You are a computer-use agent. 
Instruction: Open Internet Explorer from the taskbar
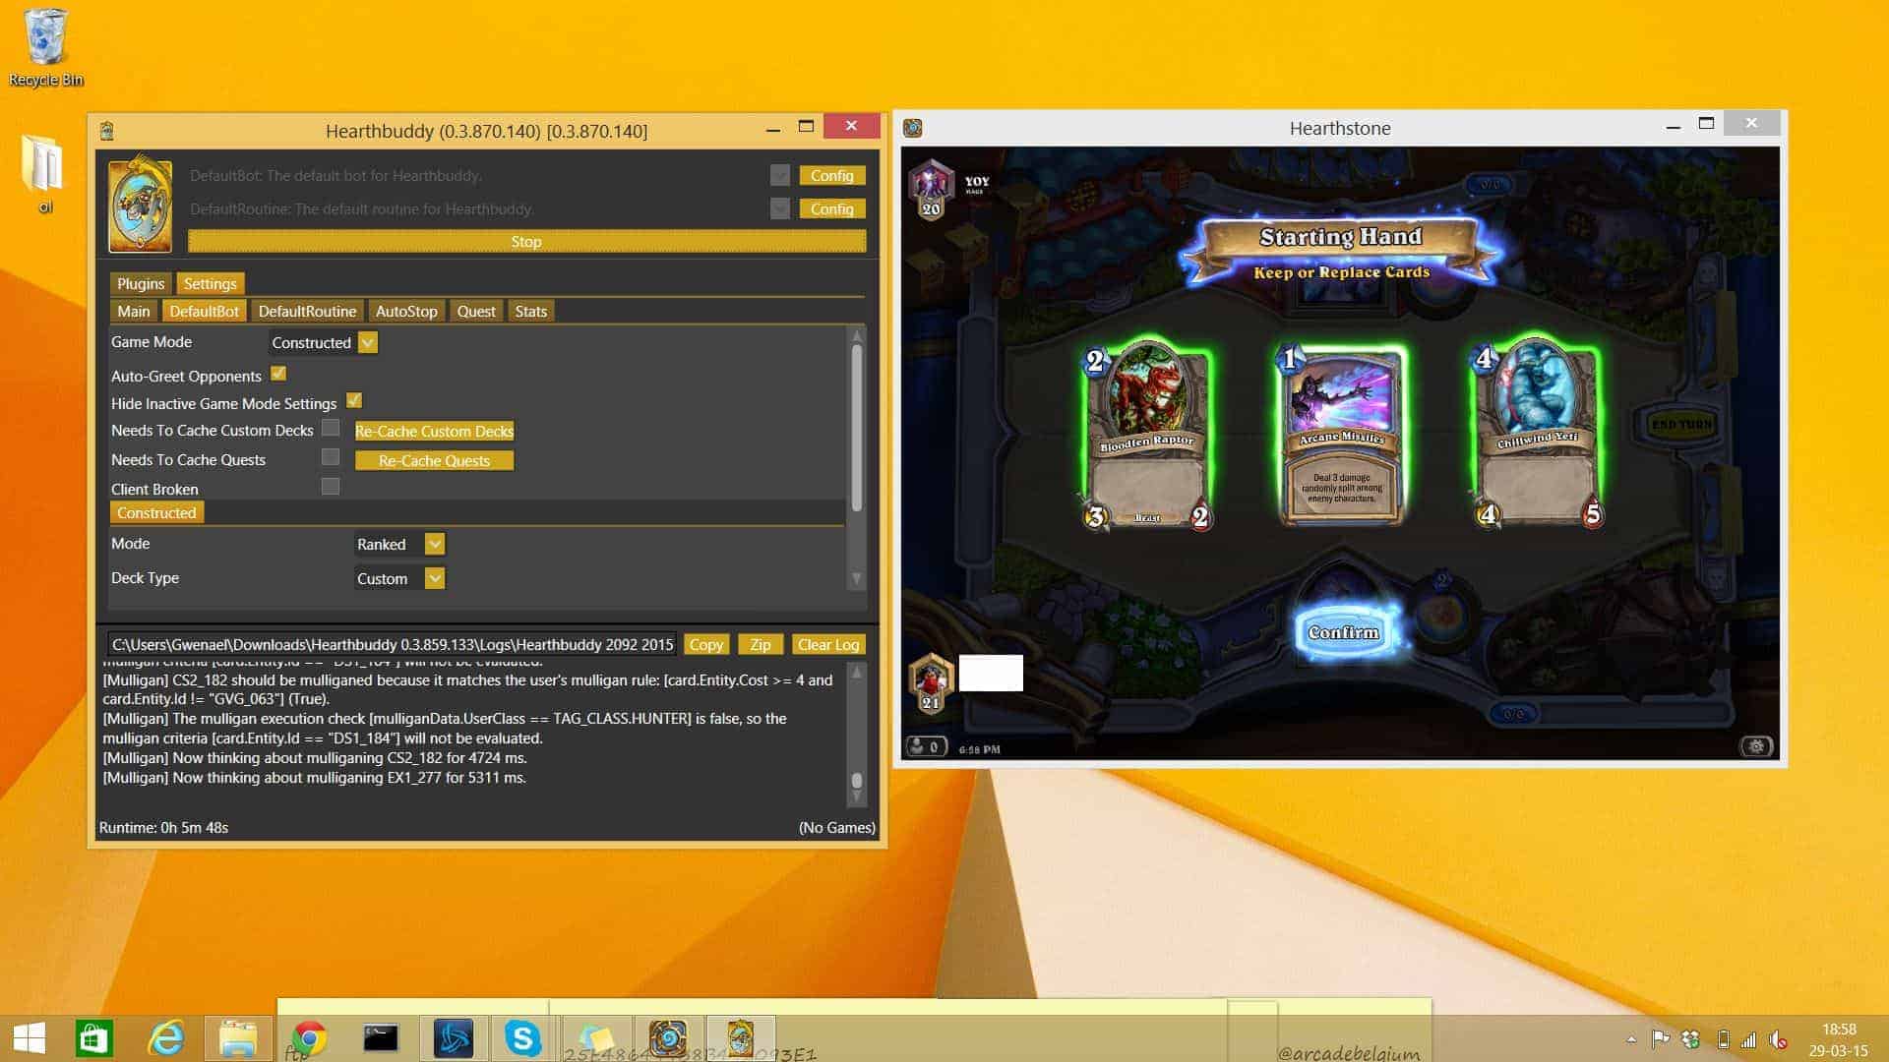coord(165,1038)
